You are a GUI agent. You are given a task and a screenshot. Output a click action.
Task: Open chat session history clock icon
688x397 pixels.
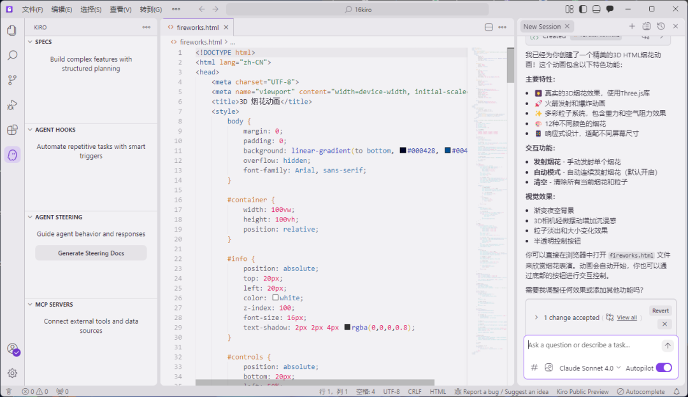click(x=661, y=27)
